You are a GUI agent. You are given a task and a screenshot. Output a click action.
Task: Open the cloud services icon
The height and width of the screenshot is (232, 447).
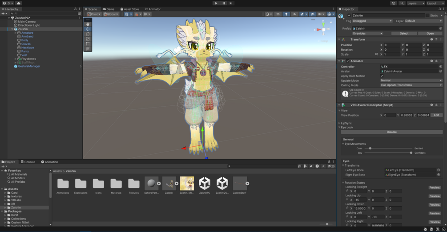(19, 3)
